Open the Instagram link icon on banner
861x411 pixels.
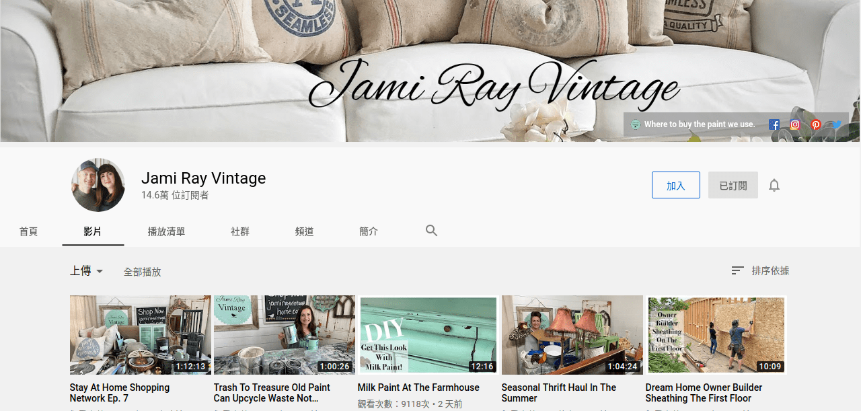click(x=795, y=124)
